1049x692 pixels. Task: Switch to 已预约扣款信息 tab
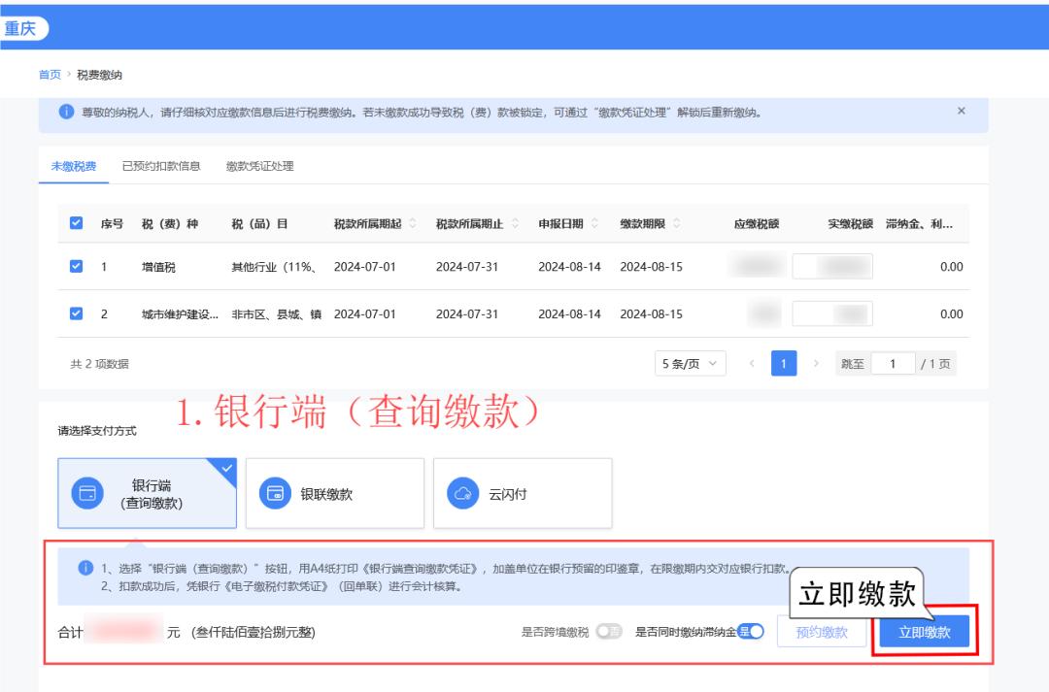coord(161,166)
